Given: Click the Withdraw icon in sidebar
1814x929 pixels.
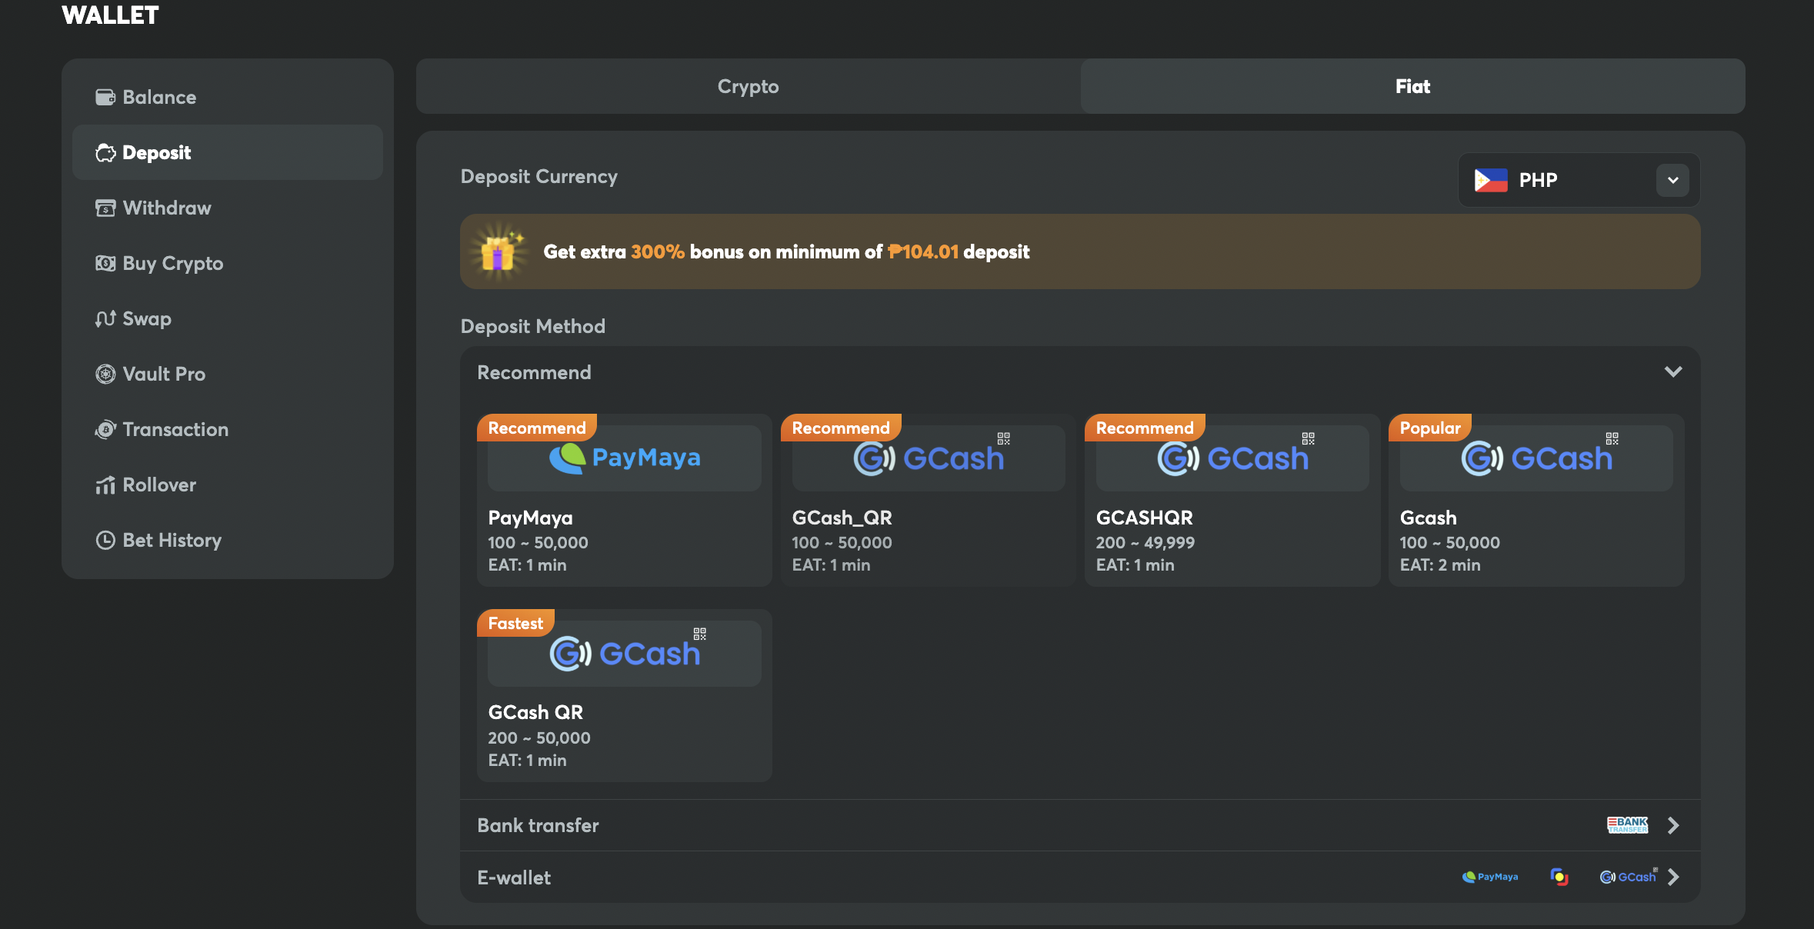Looking at the screenshot, I should point(105,208).
